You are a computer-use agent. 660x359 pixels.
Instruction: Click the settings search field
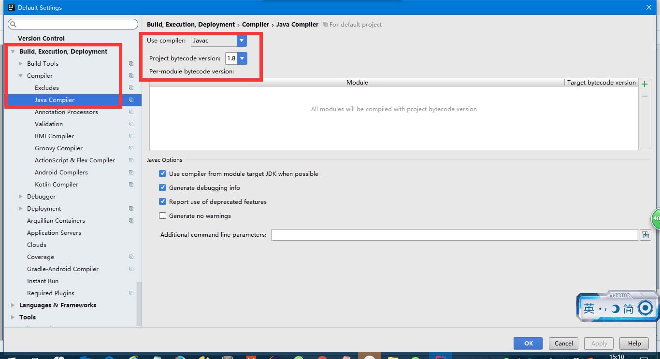[x=73, y=24]
